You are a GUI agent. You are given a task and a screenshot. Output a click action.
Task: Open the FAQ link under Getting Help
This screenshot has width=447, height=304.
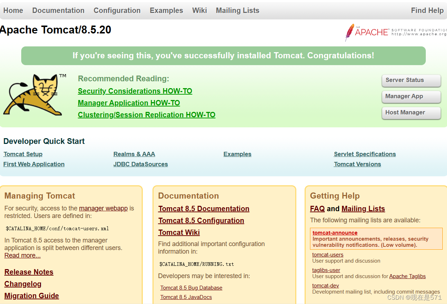coord(317,209)
